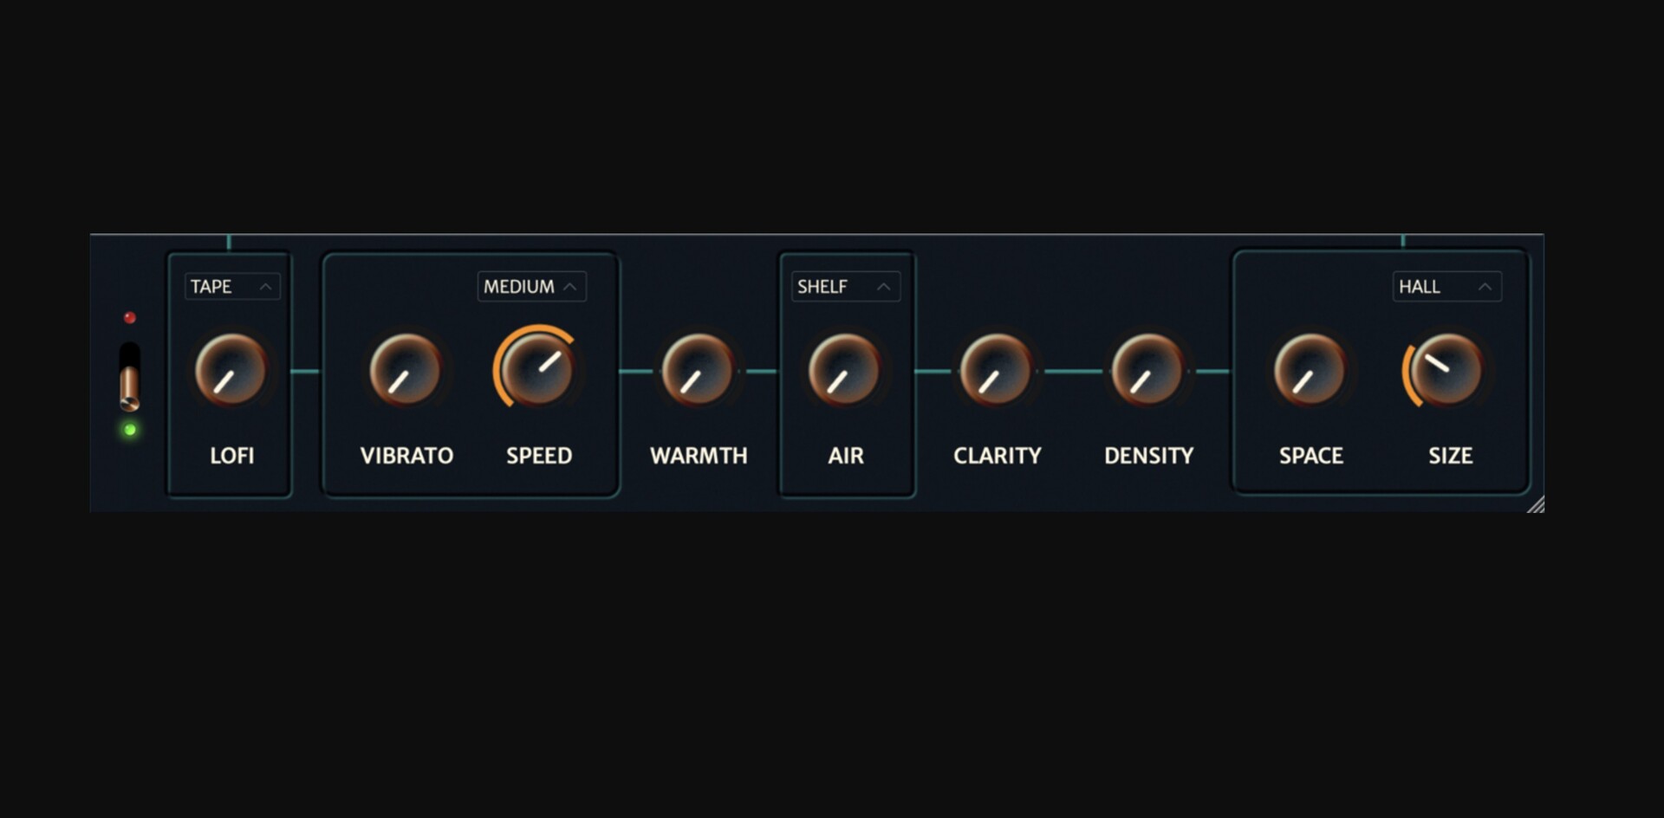The height and width of the screenshot is (818, 1664).
Task: Click the WARMTH knob
Action: point(697,370)
